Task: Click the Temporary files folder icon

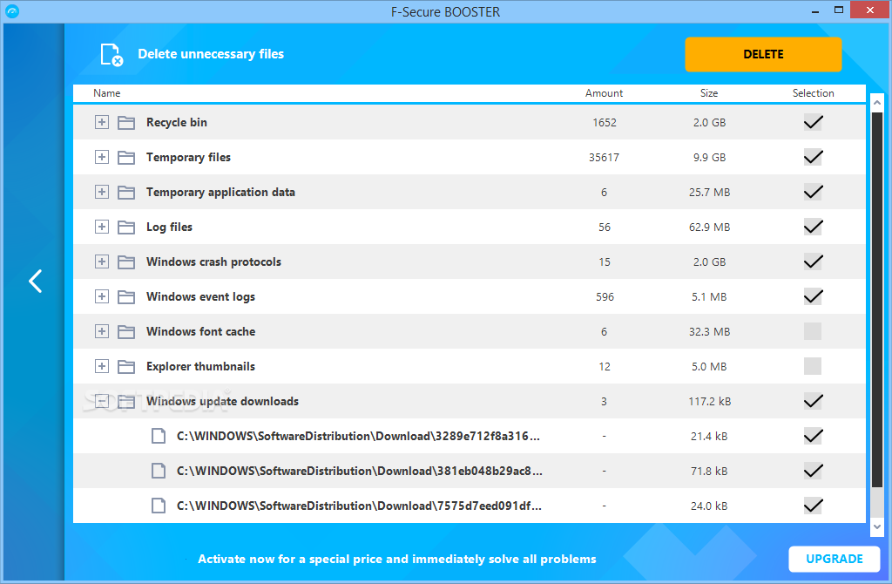Action: [126, 157]
